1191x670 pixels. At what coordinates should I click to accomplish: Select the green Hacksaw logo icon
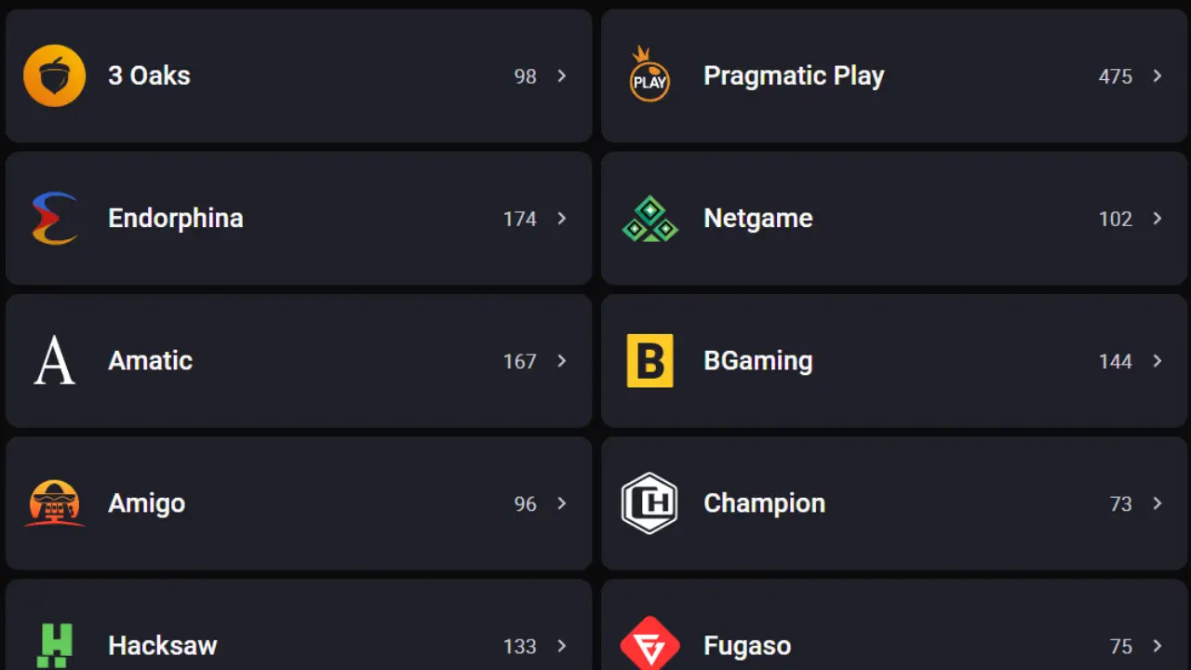click(x=54, y=646)
